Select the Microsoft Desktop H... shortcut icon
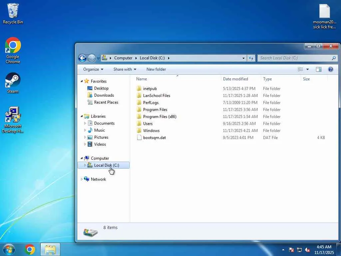This screenshot has height=256, width=341. coord(13,120)
